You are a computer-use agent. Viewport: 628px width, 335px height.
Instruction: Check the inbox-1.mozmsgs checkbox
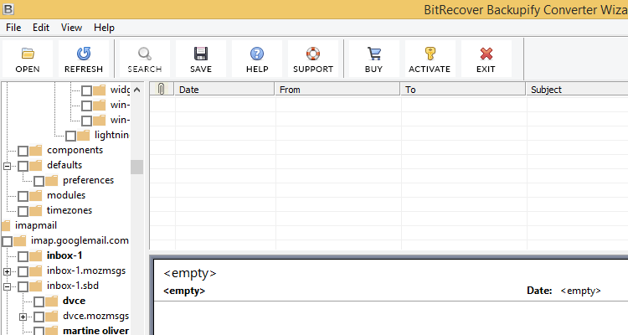(23, 271)
